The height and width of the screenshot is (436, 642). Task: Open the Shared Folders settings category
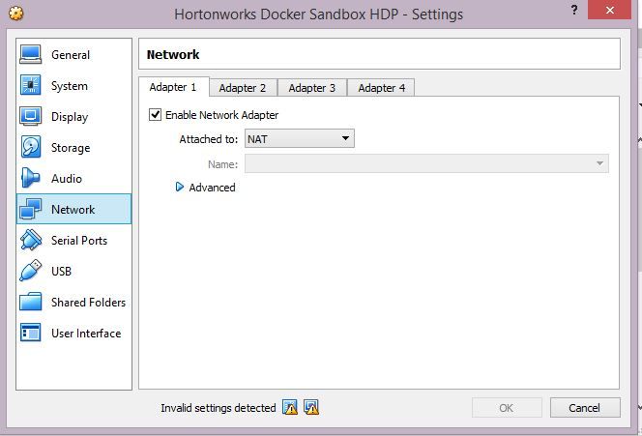pyautogui.click(x=73, y=303)
